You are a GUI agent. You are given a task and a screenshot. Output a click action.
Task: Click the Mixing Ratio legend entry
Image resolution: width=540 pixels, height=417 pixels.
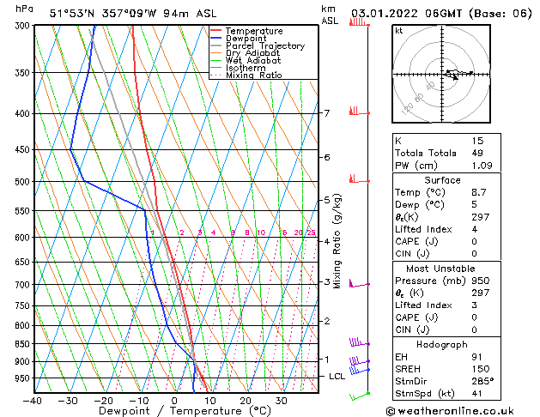254,76
